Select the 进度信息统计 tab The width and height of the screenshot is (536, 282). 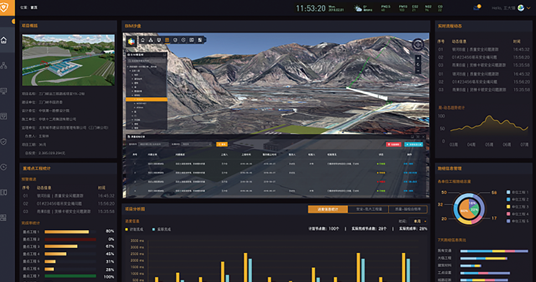coord(327,210)
